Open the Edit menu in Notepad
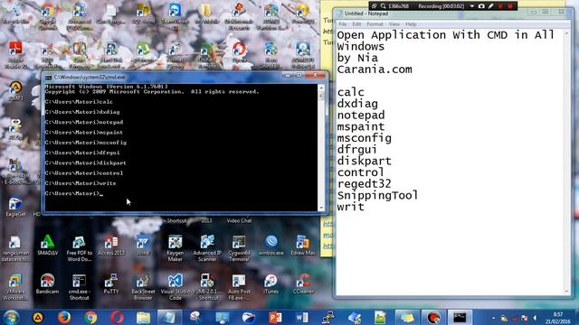The width and height of the screenshot is (579, 325). pyautogui.click(x=356, y=24)
